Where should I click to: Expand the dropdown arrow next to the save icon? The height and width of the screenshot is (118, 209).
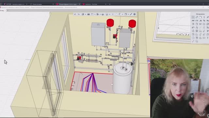(95, 14)
